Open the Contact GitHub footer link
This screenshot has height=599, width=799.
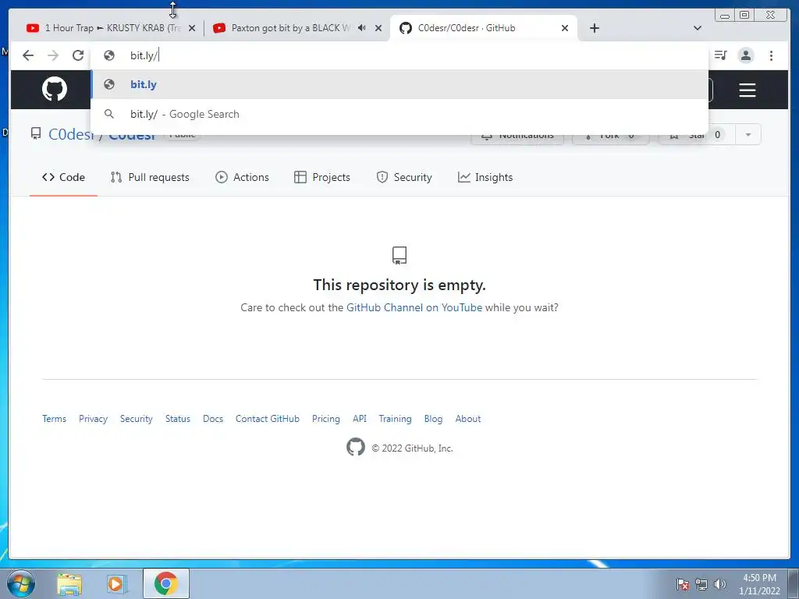pyautogui.click(x=268, y=419)
